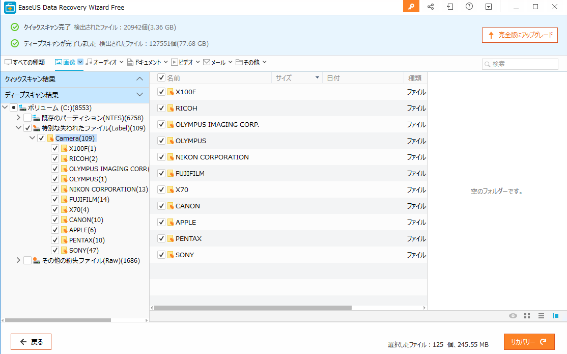Click the import scan status icon
This screenshot has height=354, width=567.
(450, 7)
